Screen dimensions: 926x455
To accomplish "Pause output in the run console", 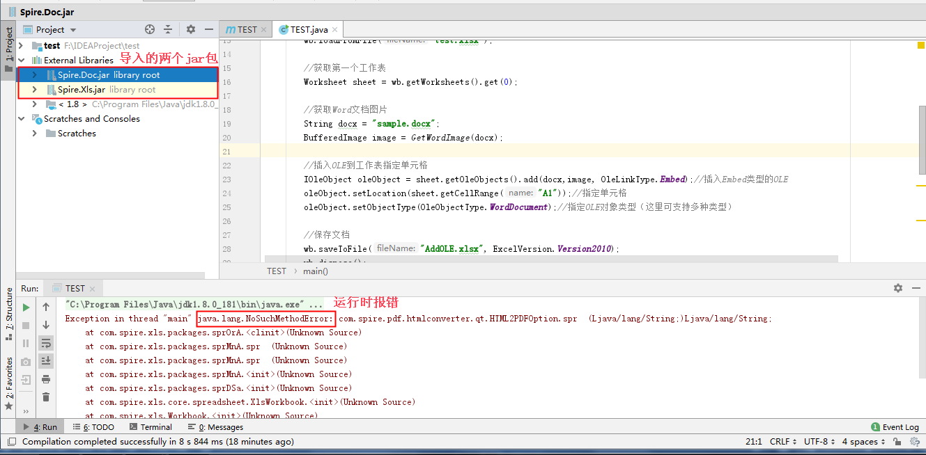I will (26, 343).
